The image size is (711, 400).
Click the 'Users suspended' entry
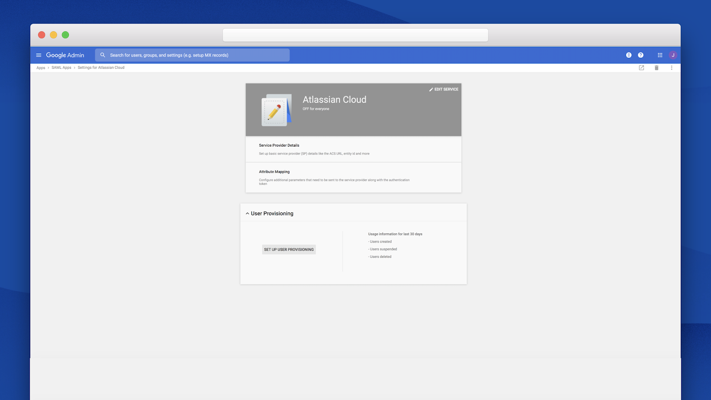tap(383, 249)
